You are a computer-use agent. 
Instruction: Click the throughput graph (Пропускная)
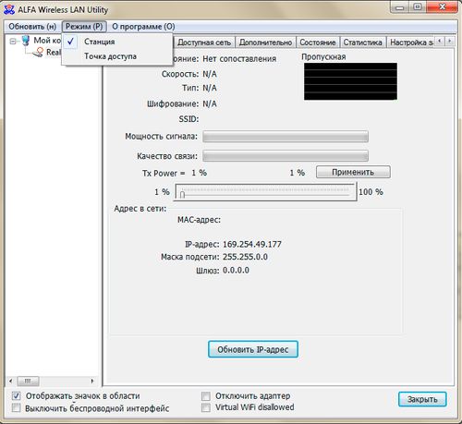point(350,81)
